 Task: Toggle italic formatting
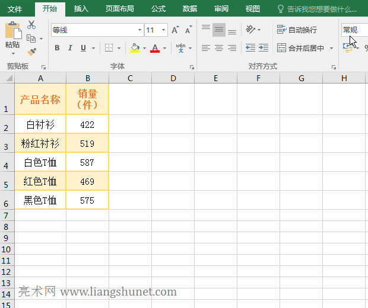(x=70, y=48)
